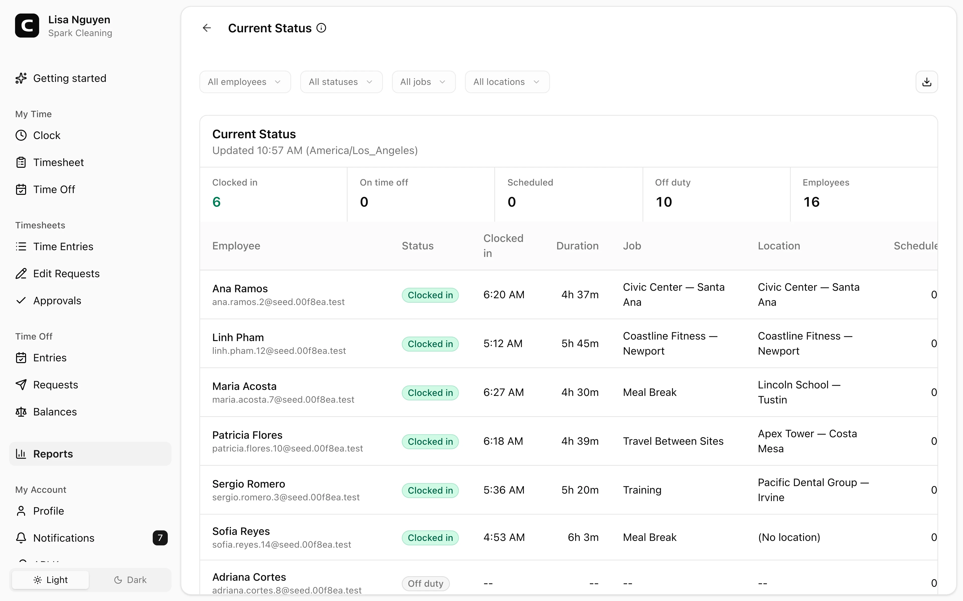Image resolution: width=963 pixels, height=601 pixels.
Task: Click the Spark Cleaning logo icon
Action: click(27, 26)
